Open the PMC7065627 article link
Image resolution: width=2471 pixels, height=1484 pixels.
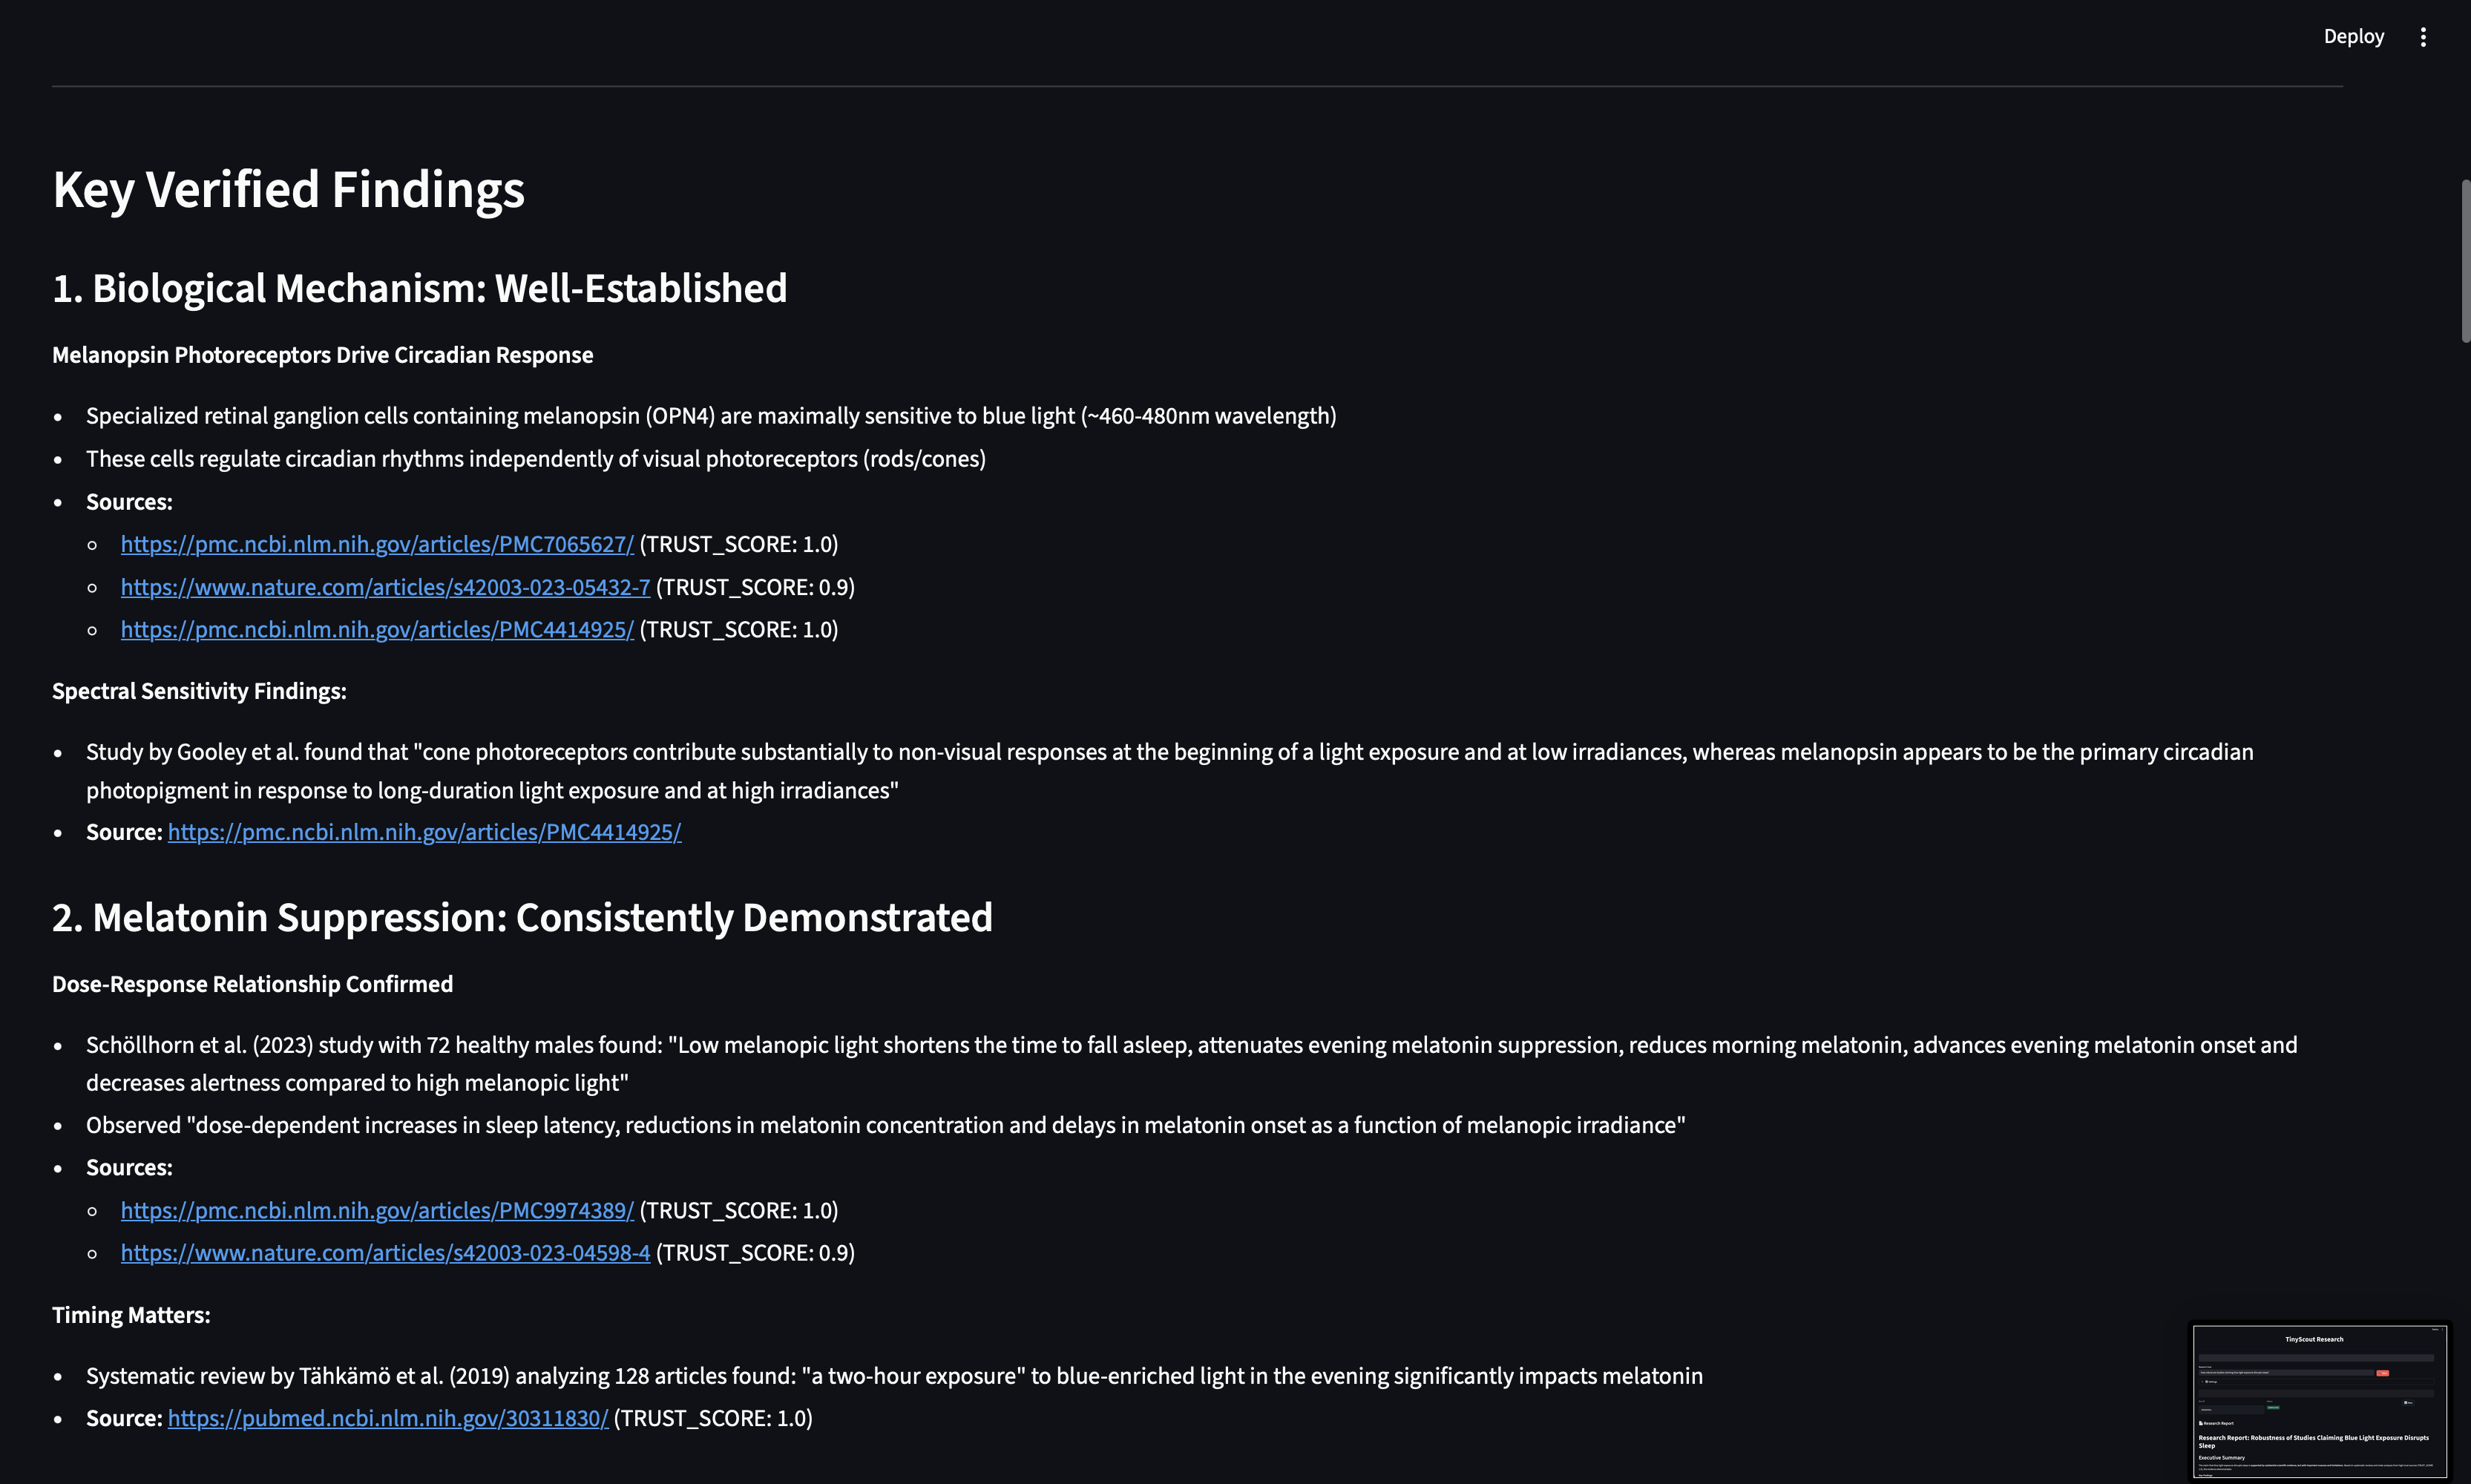[x=377, y=544]
